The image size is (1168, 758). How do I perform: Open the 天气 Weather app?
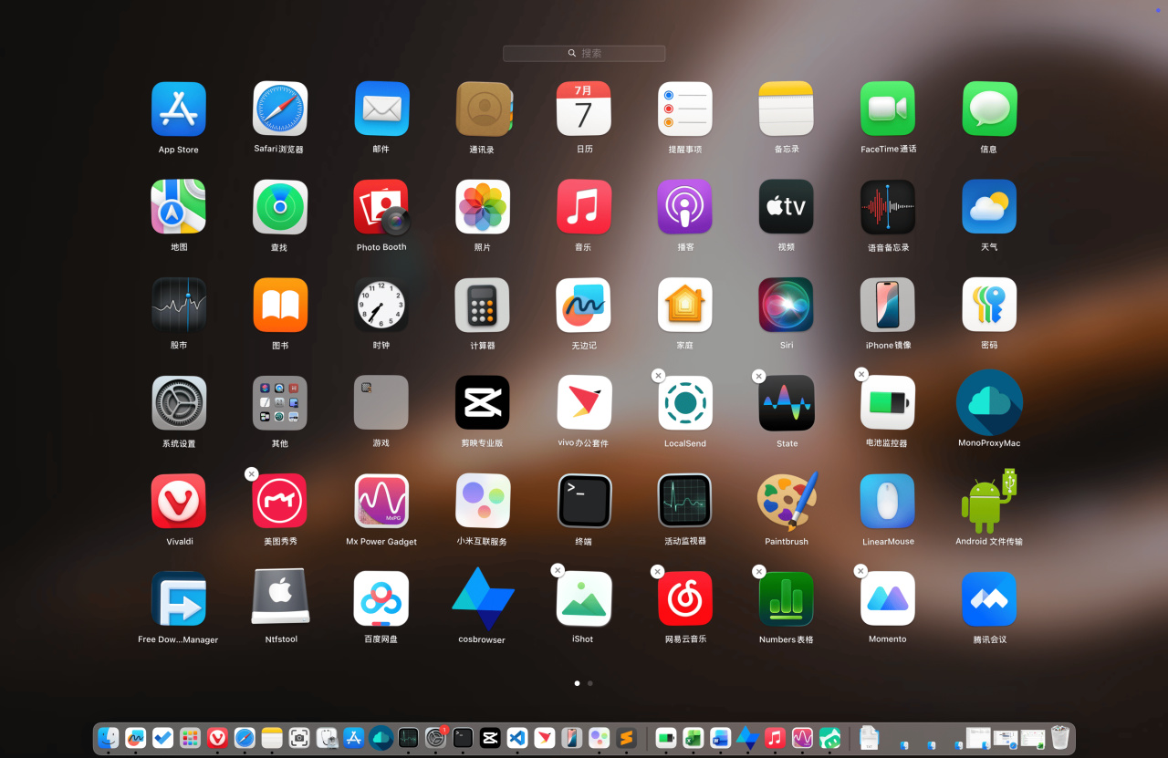point(989,207)
